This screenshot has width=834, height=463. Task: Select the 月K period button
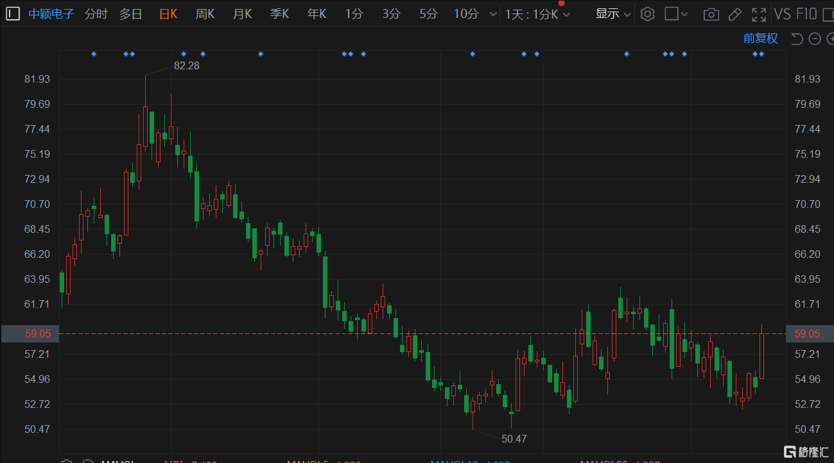coord(243,14)
